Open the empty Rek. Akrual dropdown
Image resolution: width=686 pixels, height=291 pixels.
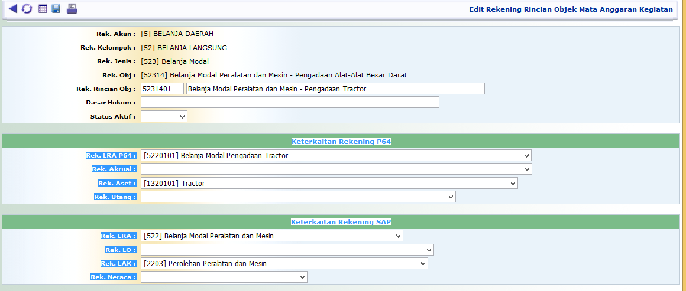[336, 169]
